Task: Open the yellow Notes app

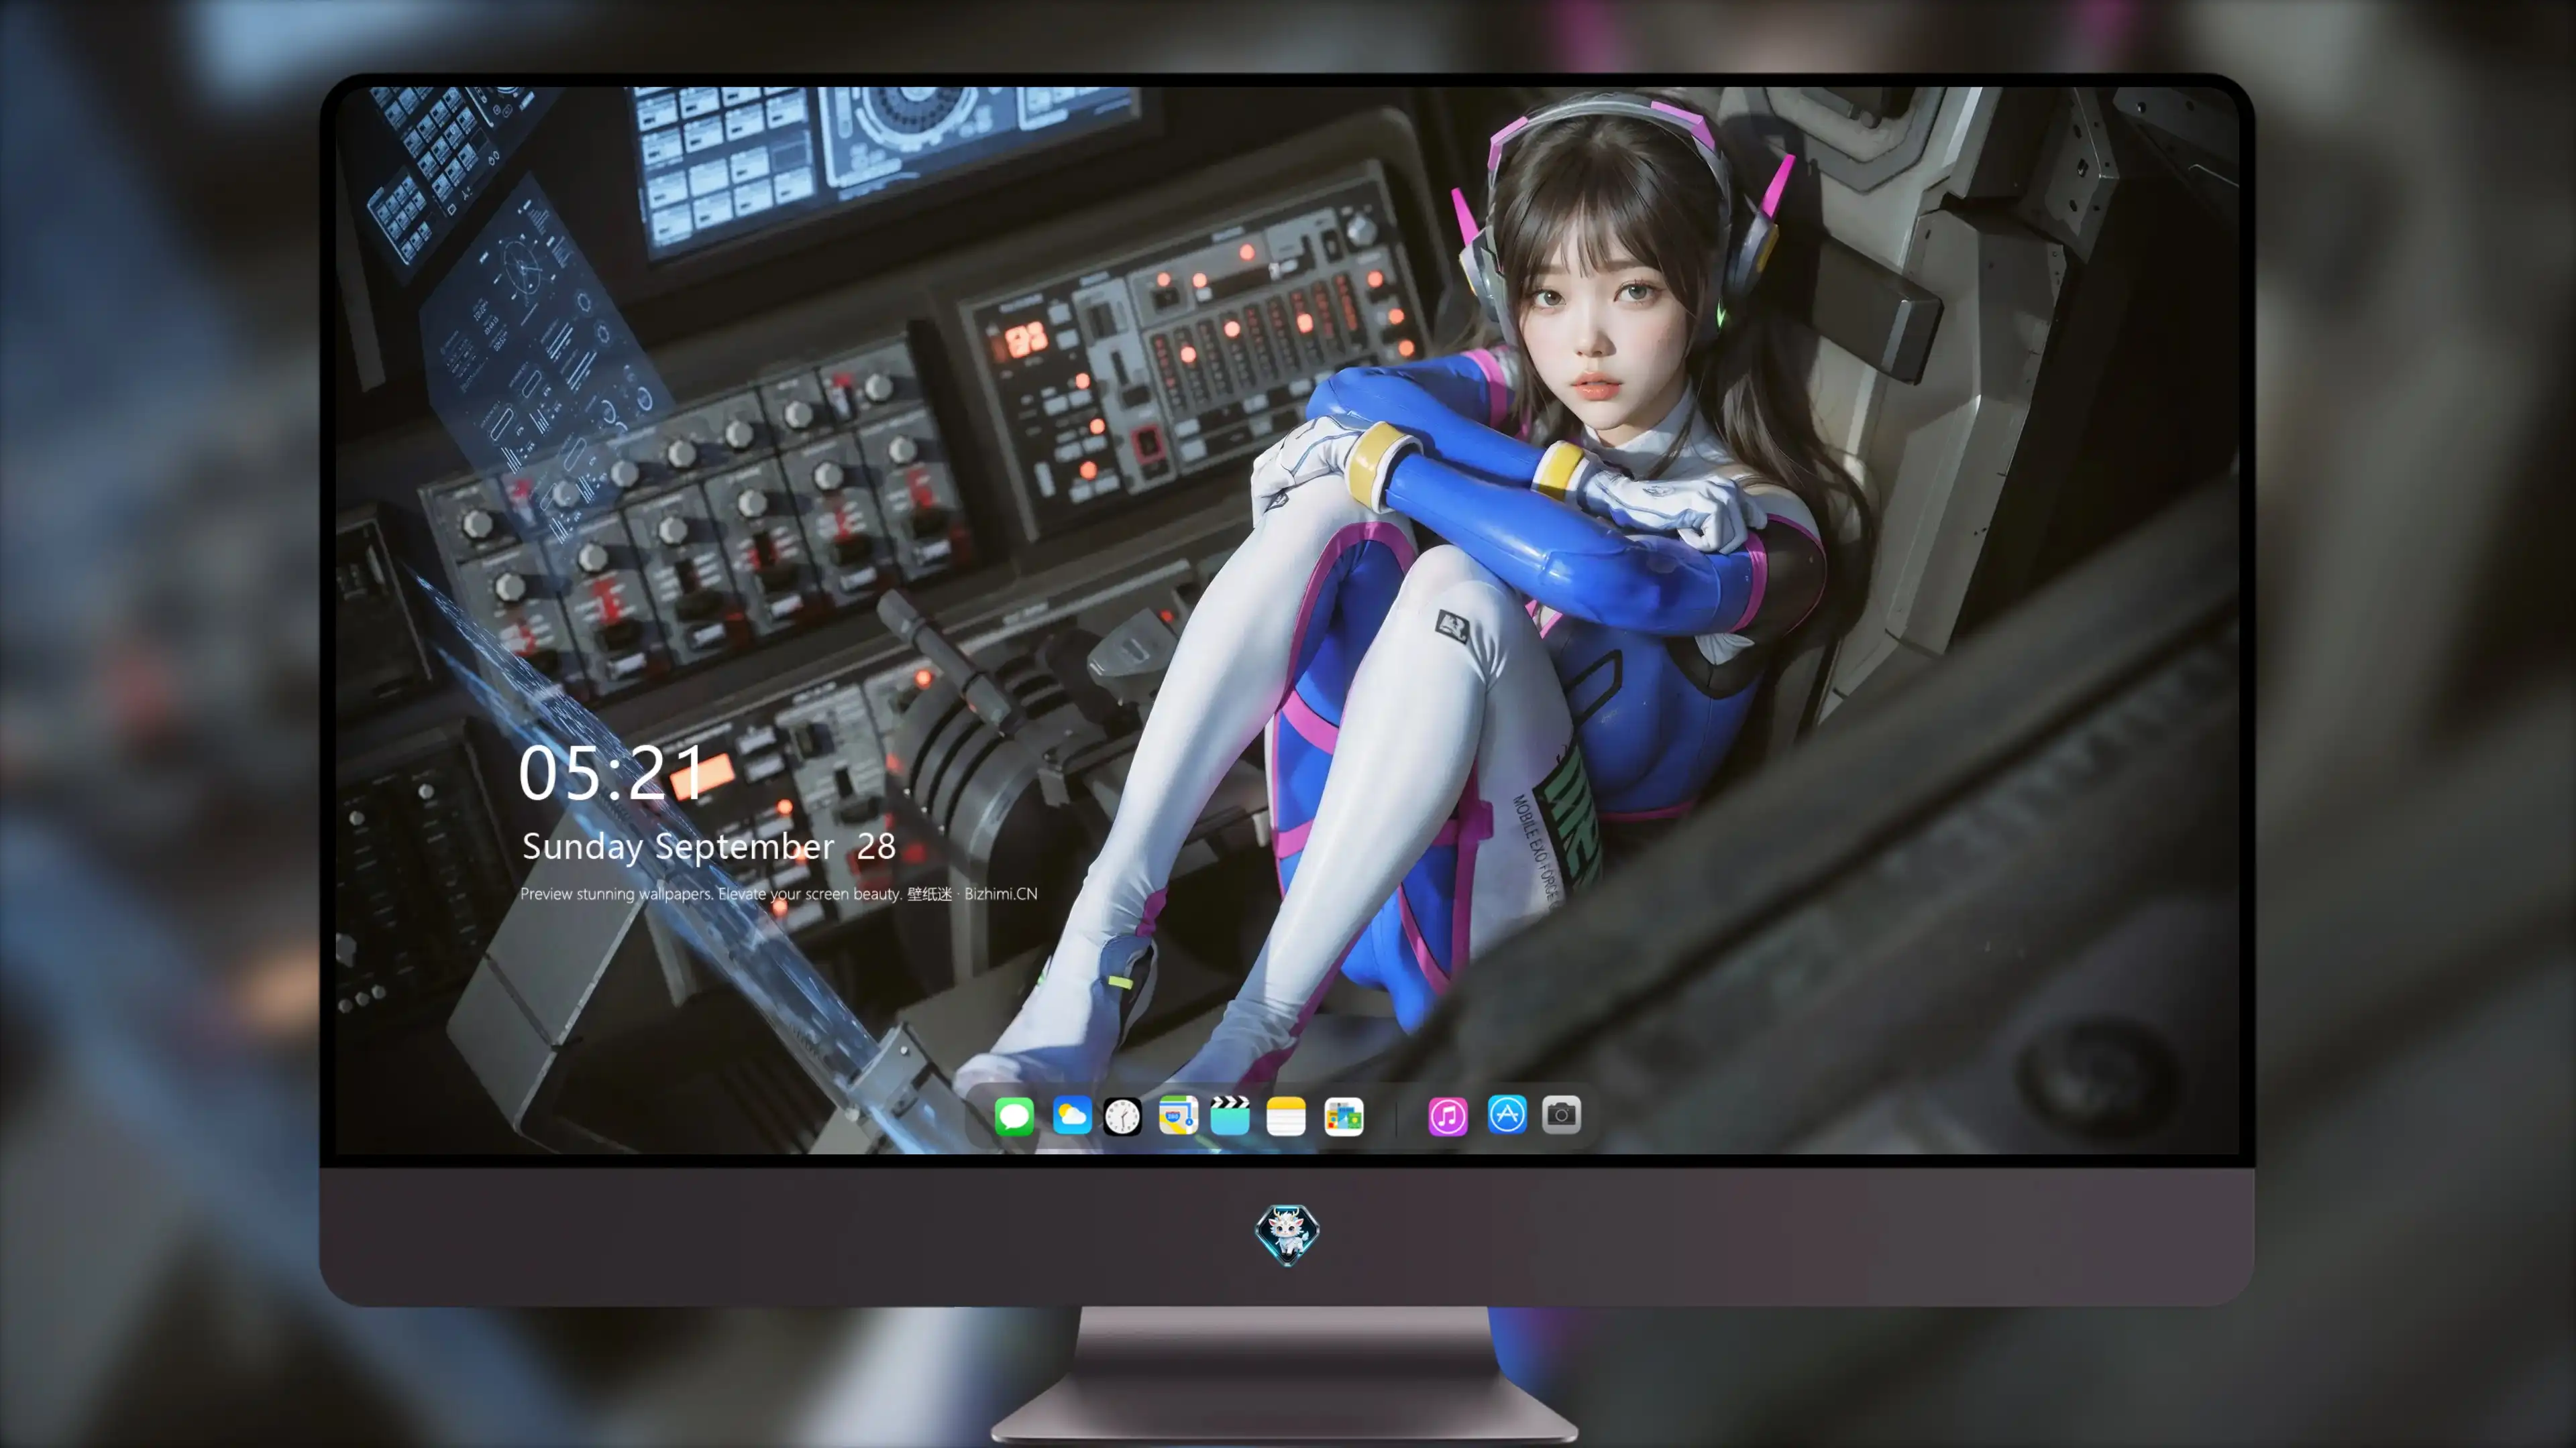Action: (x=1286, y=1116)
